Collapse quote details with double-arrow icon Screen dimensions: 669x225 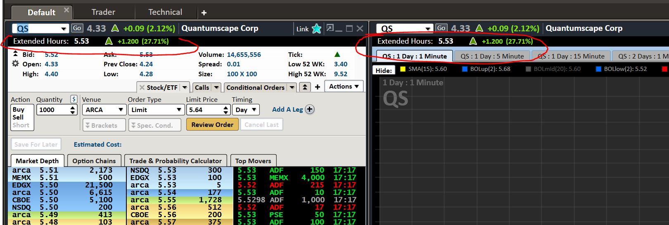point(15,54)
